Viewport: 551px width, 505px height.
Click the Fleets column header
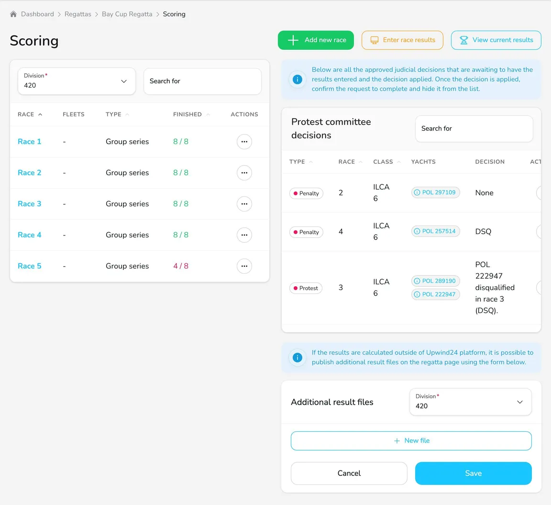click(74, 114)
